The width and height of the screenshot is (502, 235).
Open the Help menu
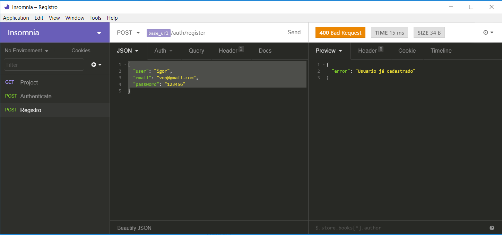112,18
